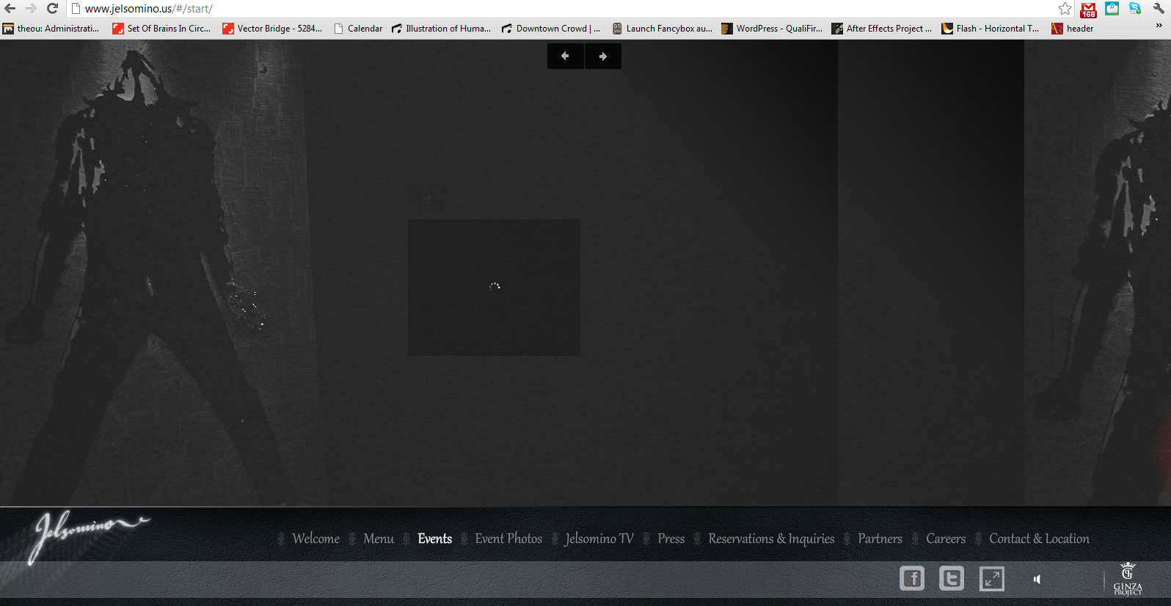Open Jelsomino Facebook page icon
This screenshot has width=1171, height=606.
click(x=912, y=579)
